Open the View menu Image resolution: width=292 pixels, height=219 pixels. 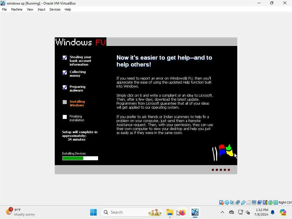point(30,9)
